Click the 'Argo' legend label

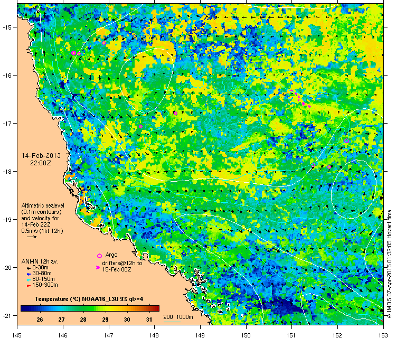coord(111,255)
